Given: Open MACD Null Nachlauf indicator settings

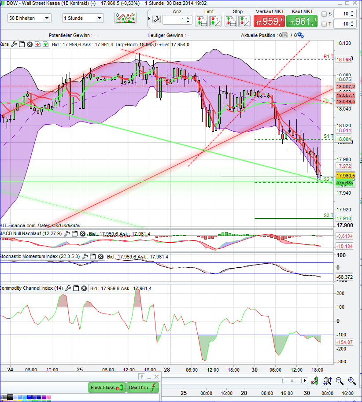Looking at the screenshot, I should coord(67,234).
